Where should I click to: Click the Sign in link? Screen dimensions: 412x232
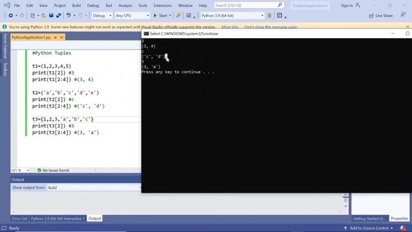click(x=347, y=6)
